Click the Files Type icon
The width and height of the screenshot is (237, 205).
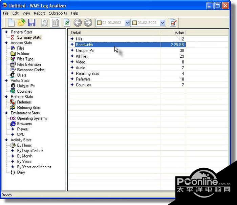tap(13, 59)
